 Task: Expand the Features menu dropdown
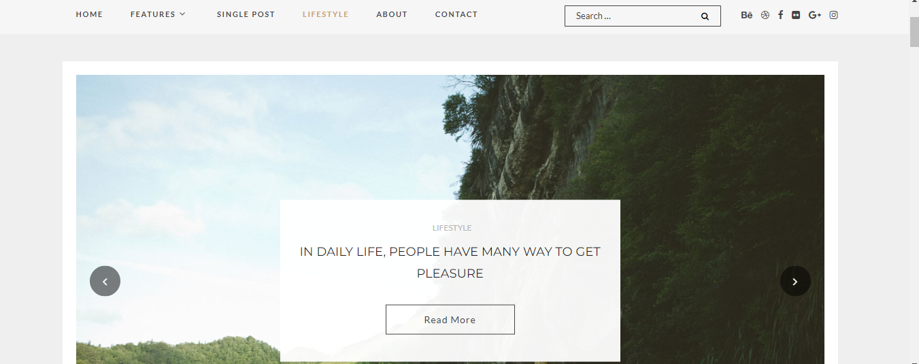click(x=158, y=14)
